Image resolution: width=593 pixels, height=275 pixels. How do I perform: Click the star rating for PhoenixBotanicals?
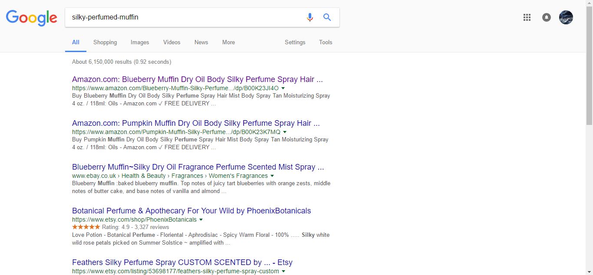[x=86, y=227]
